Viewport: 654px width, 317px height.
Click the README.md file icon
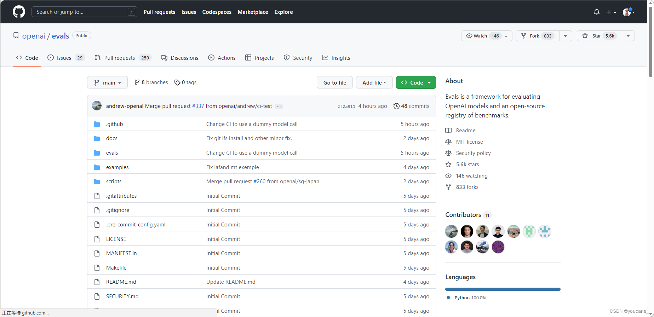pyautogui.click(x=97, y=282)
